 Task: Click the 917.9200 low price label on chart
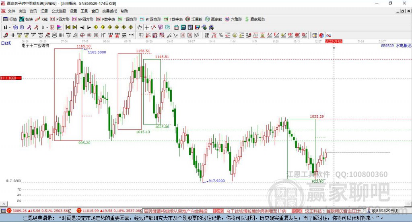pos(217,181)
